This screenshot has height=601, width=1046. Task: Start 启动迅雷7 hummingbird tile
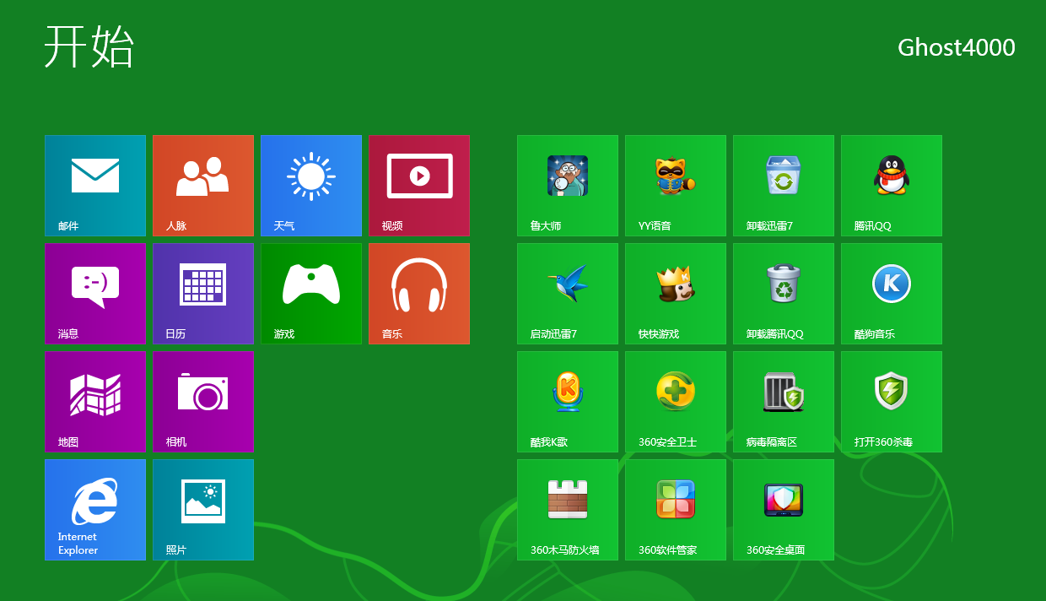point(568,294)
